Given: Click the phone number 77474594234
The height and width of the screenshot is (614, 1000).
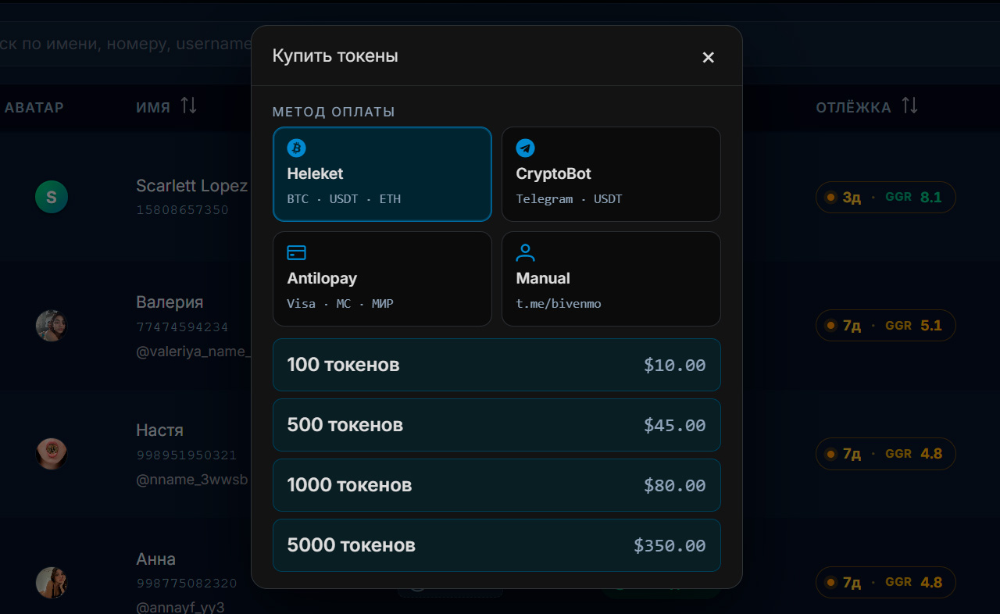Looking at the screenshot, I should [x=183, y=327].
